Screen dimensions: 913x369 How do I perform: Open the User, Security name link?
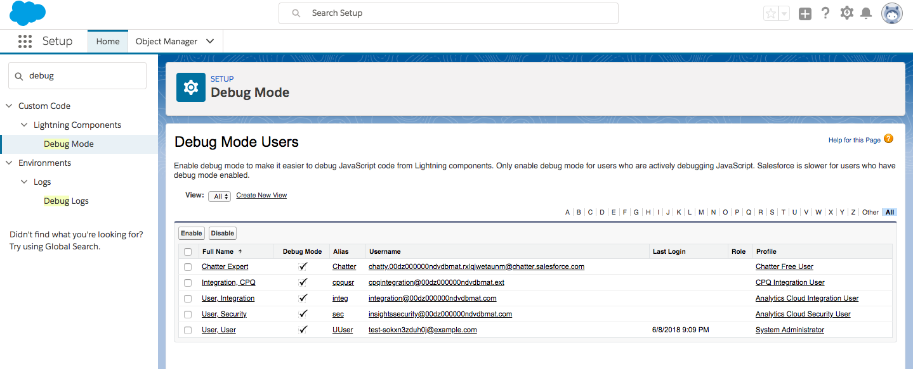coord(224,314)
